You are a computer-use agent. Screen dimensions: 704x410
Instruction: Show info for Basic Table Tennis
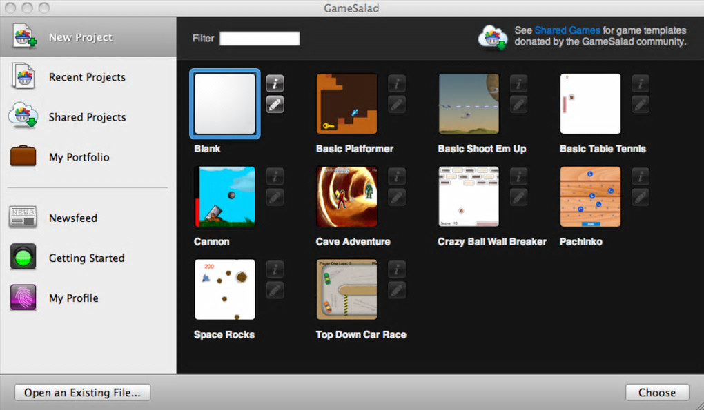pos(641,83)
